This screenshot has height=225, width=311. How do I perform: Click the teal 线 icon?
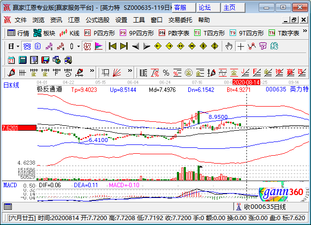(x=275, y=47)
